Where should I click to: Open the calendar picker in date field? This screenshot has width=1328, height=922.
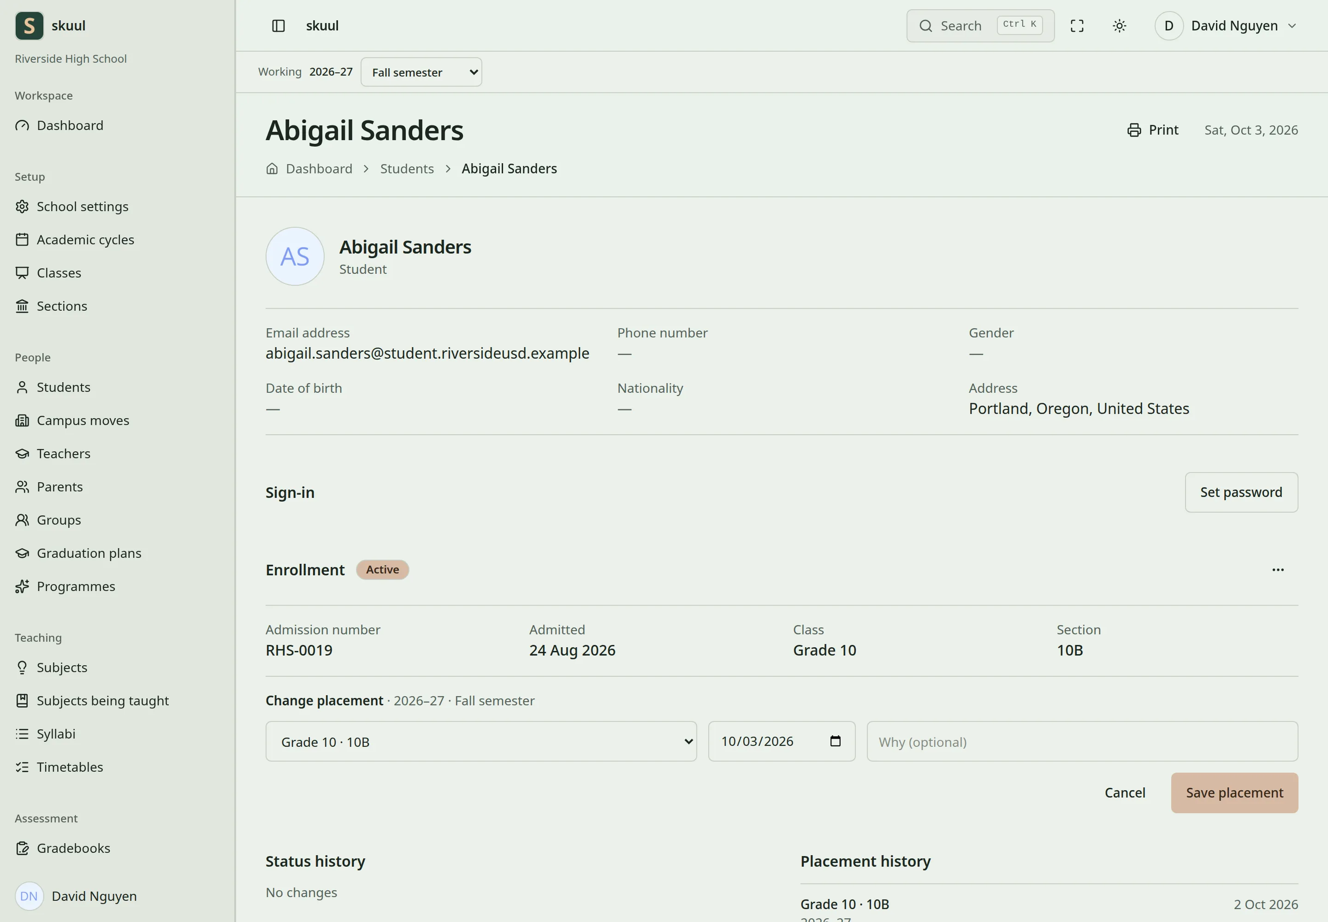835,741
